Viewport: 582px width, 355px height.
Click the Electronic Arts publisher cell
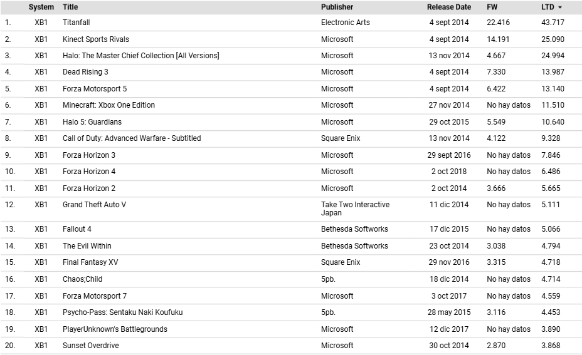(x=346, y=23)
